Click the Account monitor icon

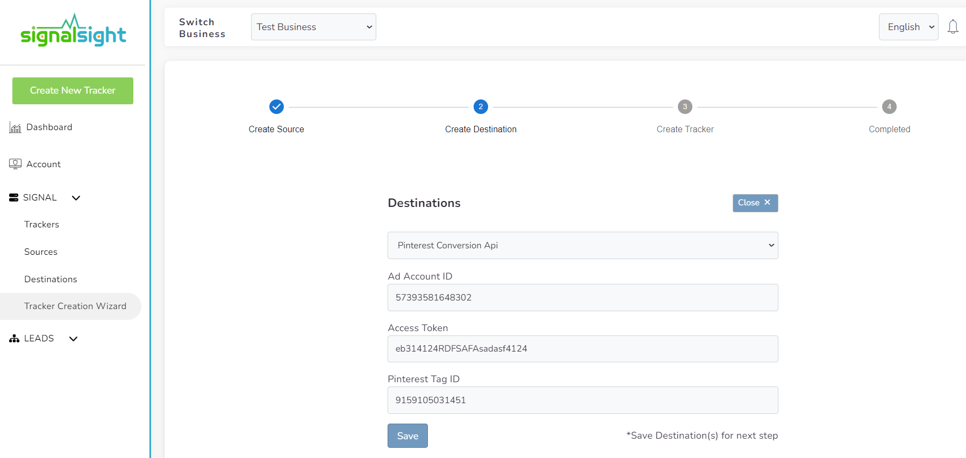click(x=15, y=164)
